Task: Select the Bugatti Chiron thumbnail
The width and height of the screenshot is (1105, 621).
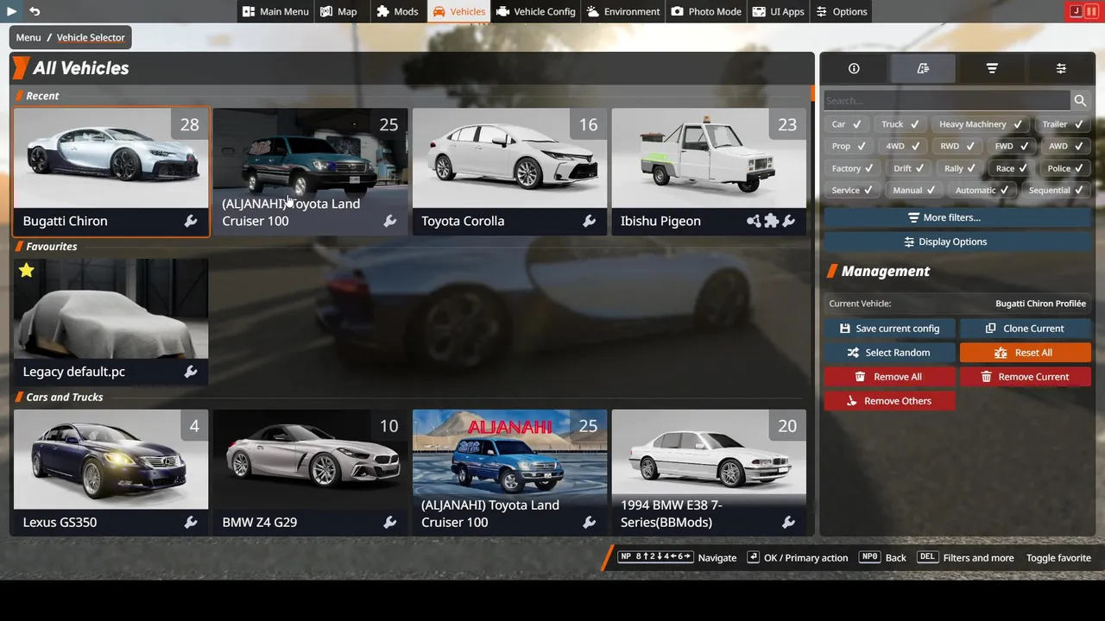Action: [x=110, y=158]
